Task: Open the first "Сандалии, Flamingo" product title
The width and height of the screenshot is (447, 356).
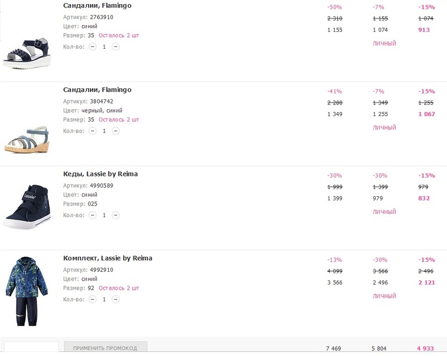Action: 97,5
